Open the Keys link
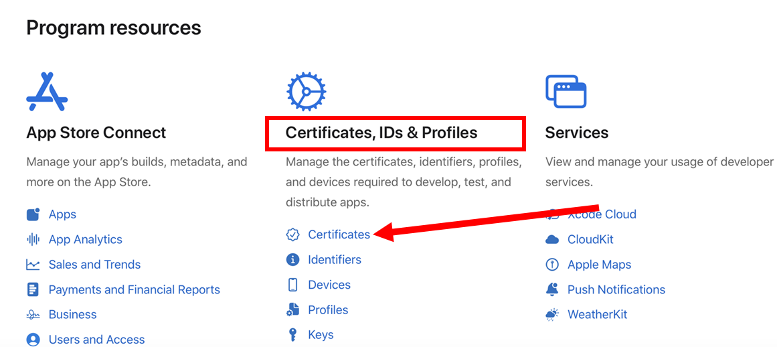777x347 pixels. (321, 335)
